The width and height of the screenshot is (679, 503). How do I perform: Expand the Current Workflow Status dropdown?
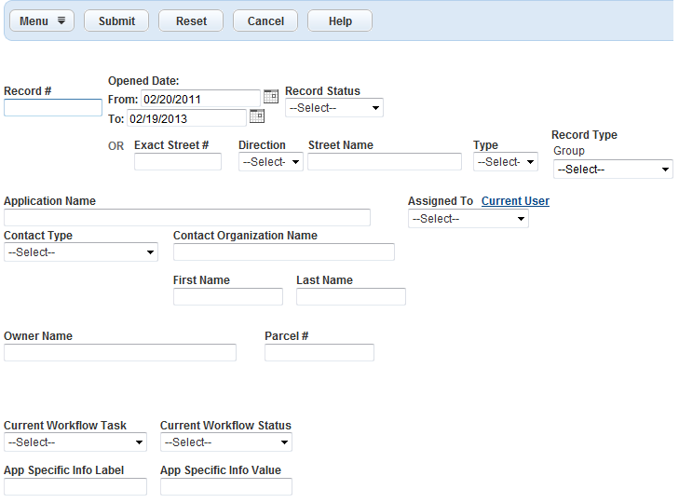226,442
